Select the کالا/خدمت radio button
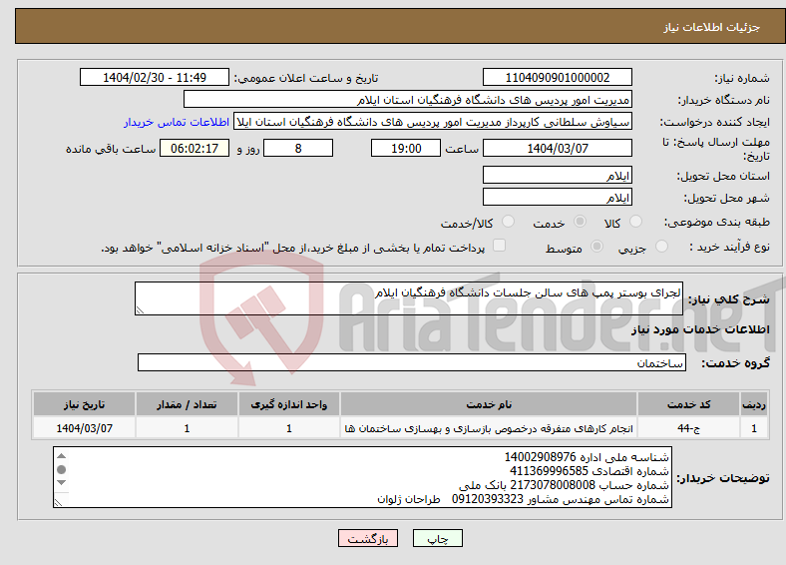786x565 pixels. click(509, 222)
